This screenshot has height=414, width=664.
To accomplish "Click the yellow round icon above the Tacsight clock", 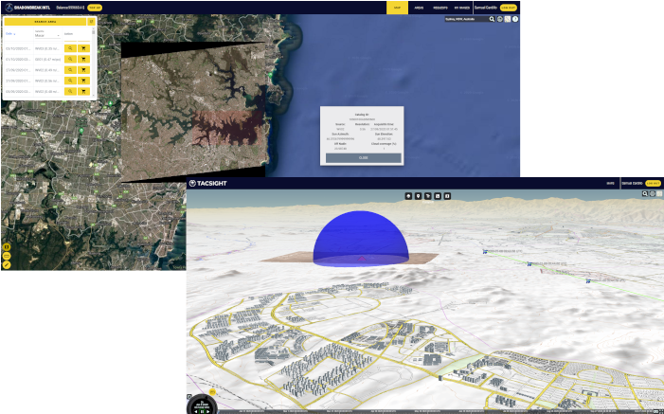I will coord(212,392).
